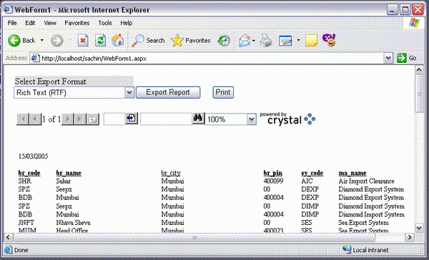Open Favorites star in the toolbar
This screenshot has height=260, width=429.
pos(177,41)
